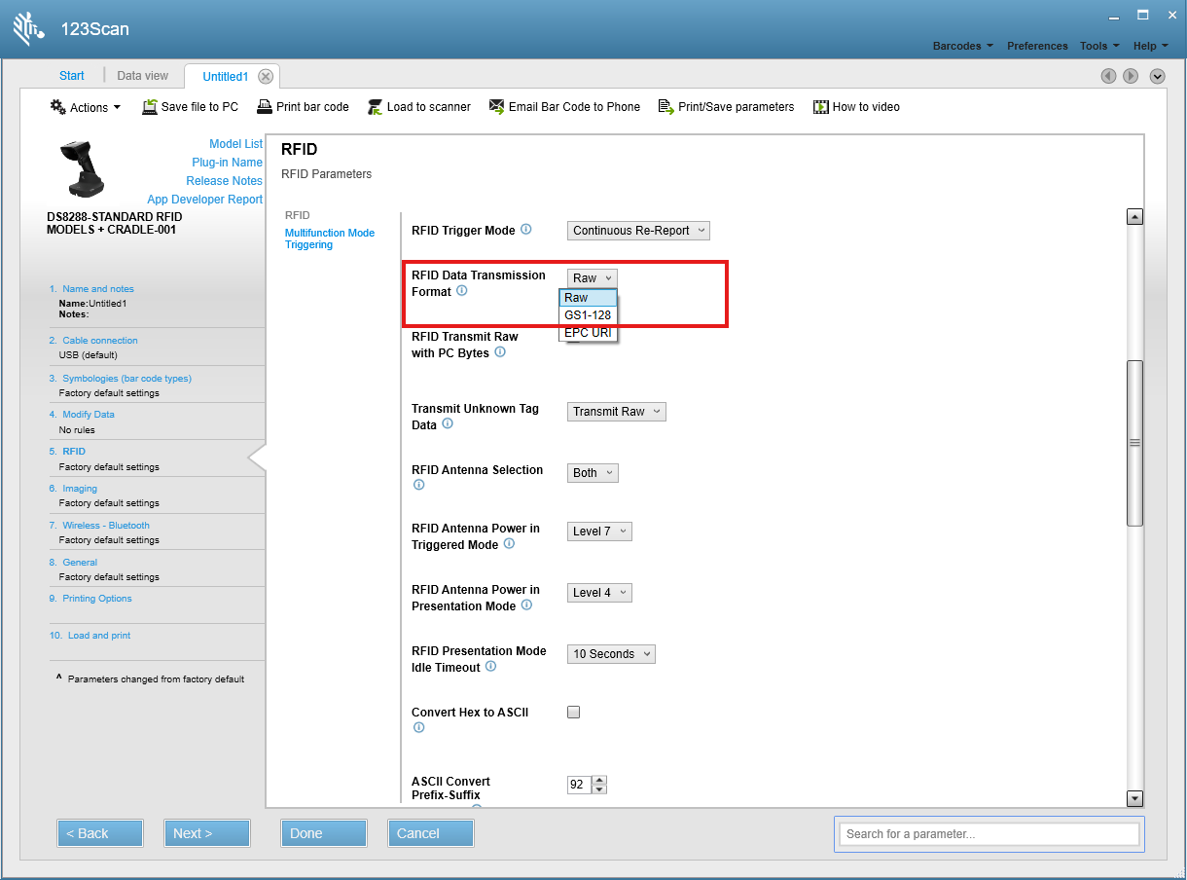1187x880 pixels.
Task: Click the Done button
Action: [324, 833]
